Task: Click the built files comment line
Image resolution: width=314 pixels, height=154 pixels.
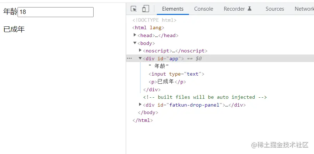Action: pyautogui.click(x=205, y=97)
